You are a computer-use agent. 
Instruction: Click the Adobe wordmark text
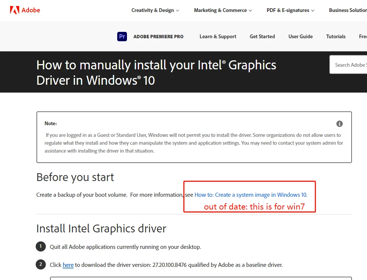(x=31, y=10)
